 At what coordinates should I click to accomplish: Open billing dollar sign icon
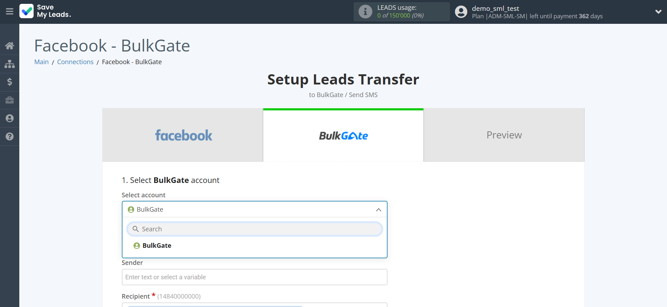click(x=9, y=82)
